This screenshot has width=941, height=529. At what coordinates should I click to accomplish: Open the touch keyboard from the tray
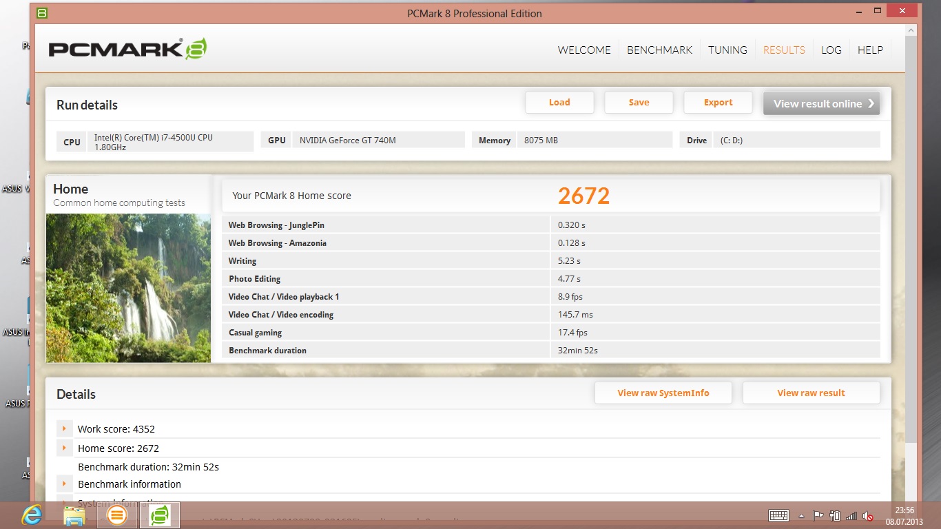tap(778, 515)
